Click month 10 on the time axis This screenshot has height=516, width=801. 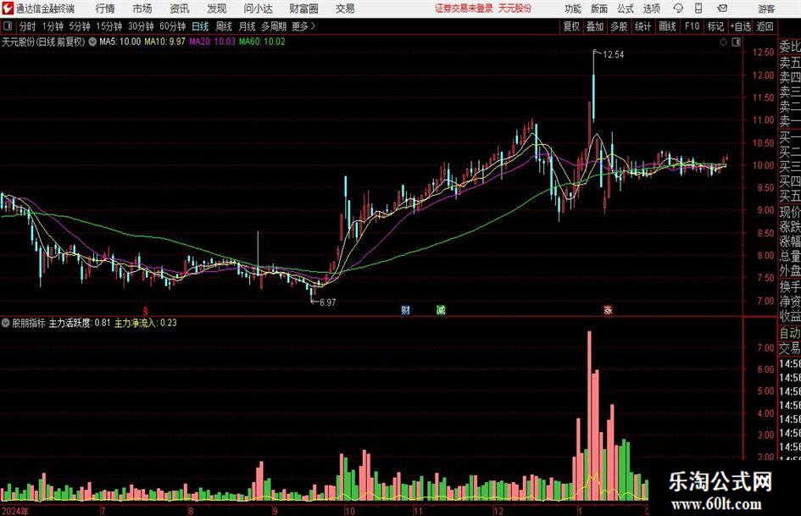tap(349, 511)
